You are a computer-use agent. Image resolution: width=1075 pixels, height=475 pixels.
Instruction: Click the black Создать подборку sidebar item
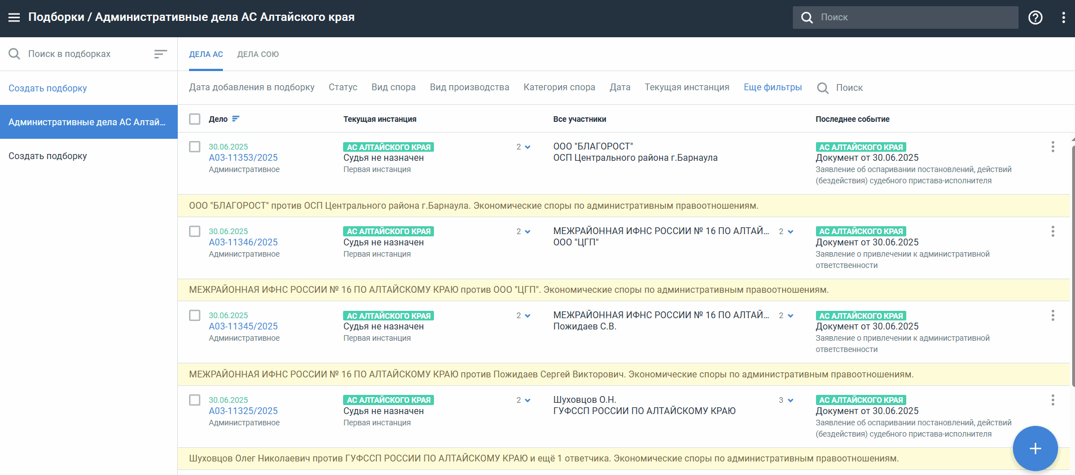coord(47,156)
